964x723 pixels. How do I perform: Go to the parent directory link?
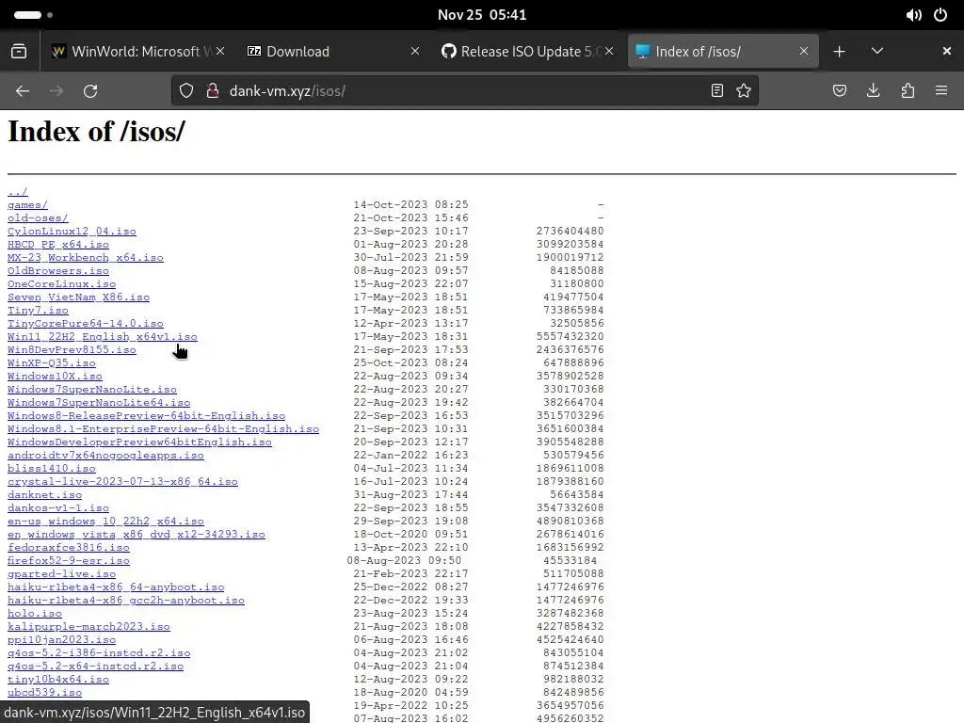tap(18, 192)
